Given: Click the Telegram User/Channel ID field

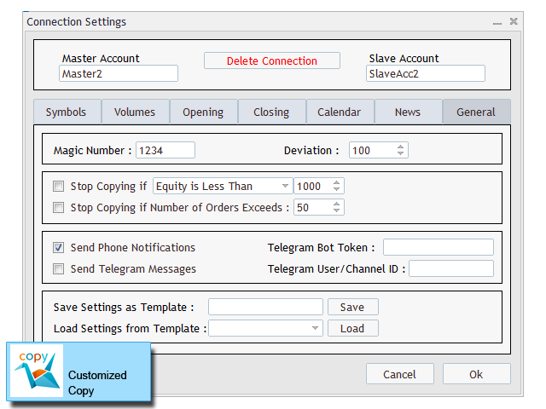Looking at the screenshot, I should coord(451,269).
